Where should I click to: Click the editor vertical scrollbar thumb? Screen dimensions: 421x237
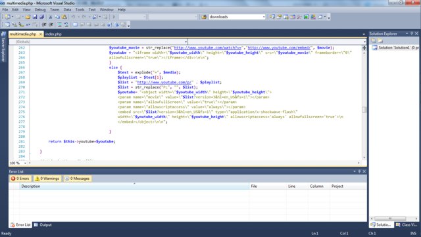coord(364,110)
